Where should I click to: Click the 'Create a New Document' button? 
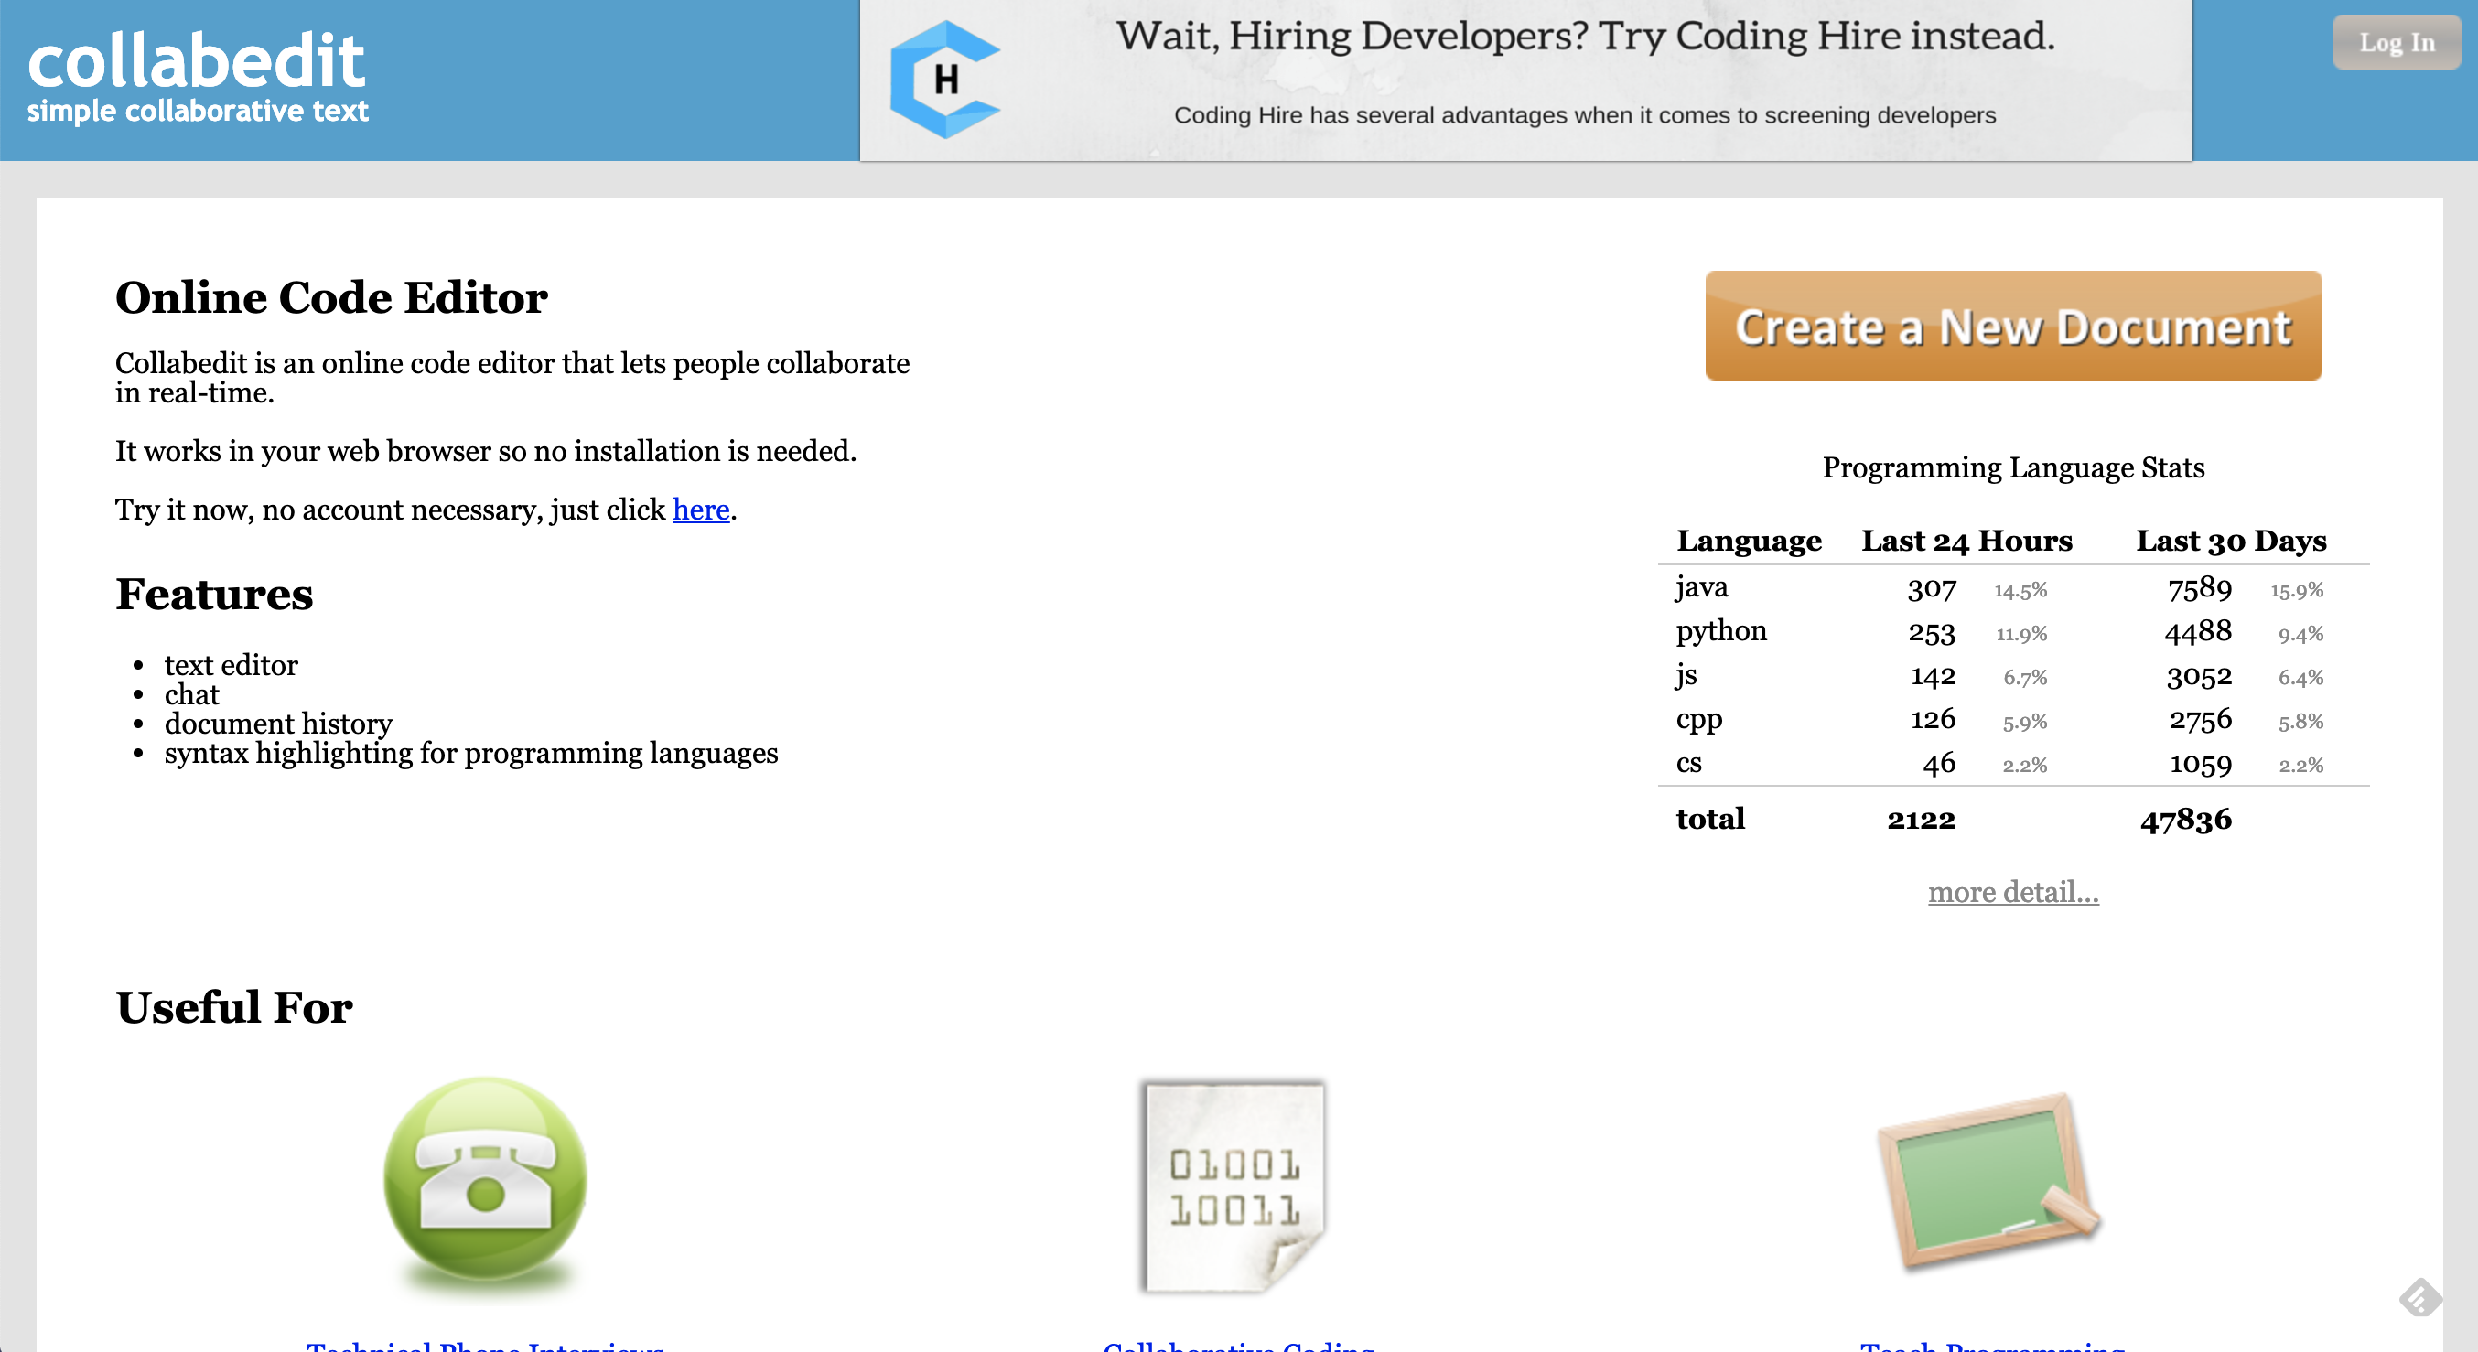pos(2013,325)
